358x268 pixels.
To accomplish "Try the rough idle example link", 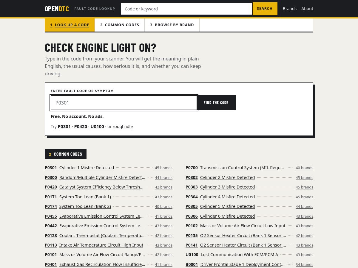I will 123,127.
